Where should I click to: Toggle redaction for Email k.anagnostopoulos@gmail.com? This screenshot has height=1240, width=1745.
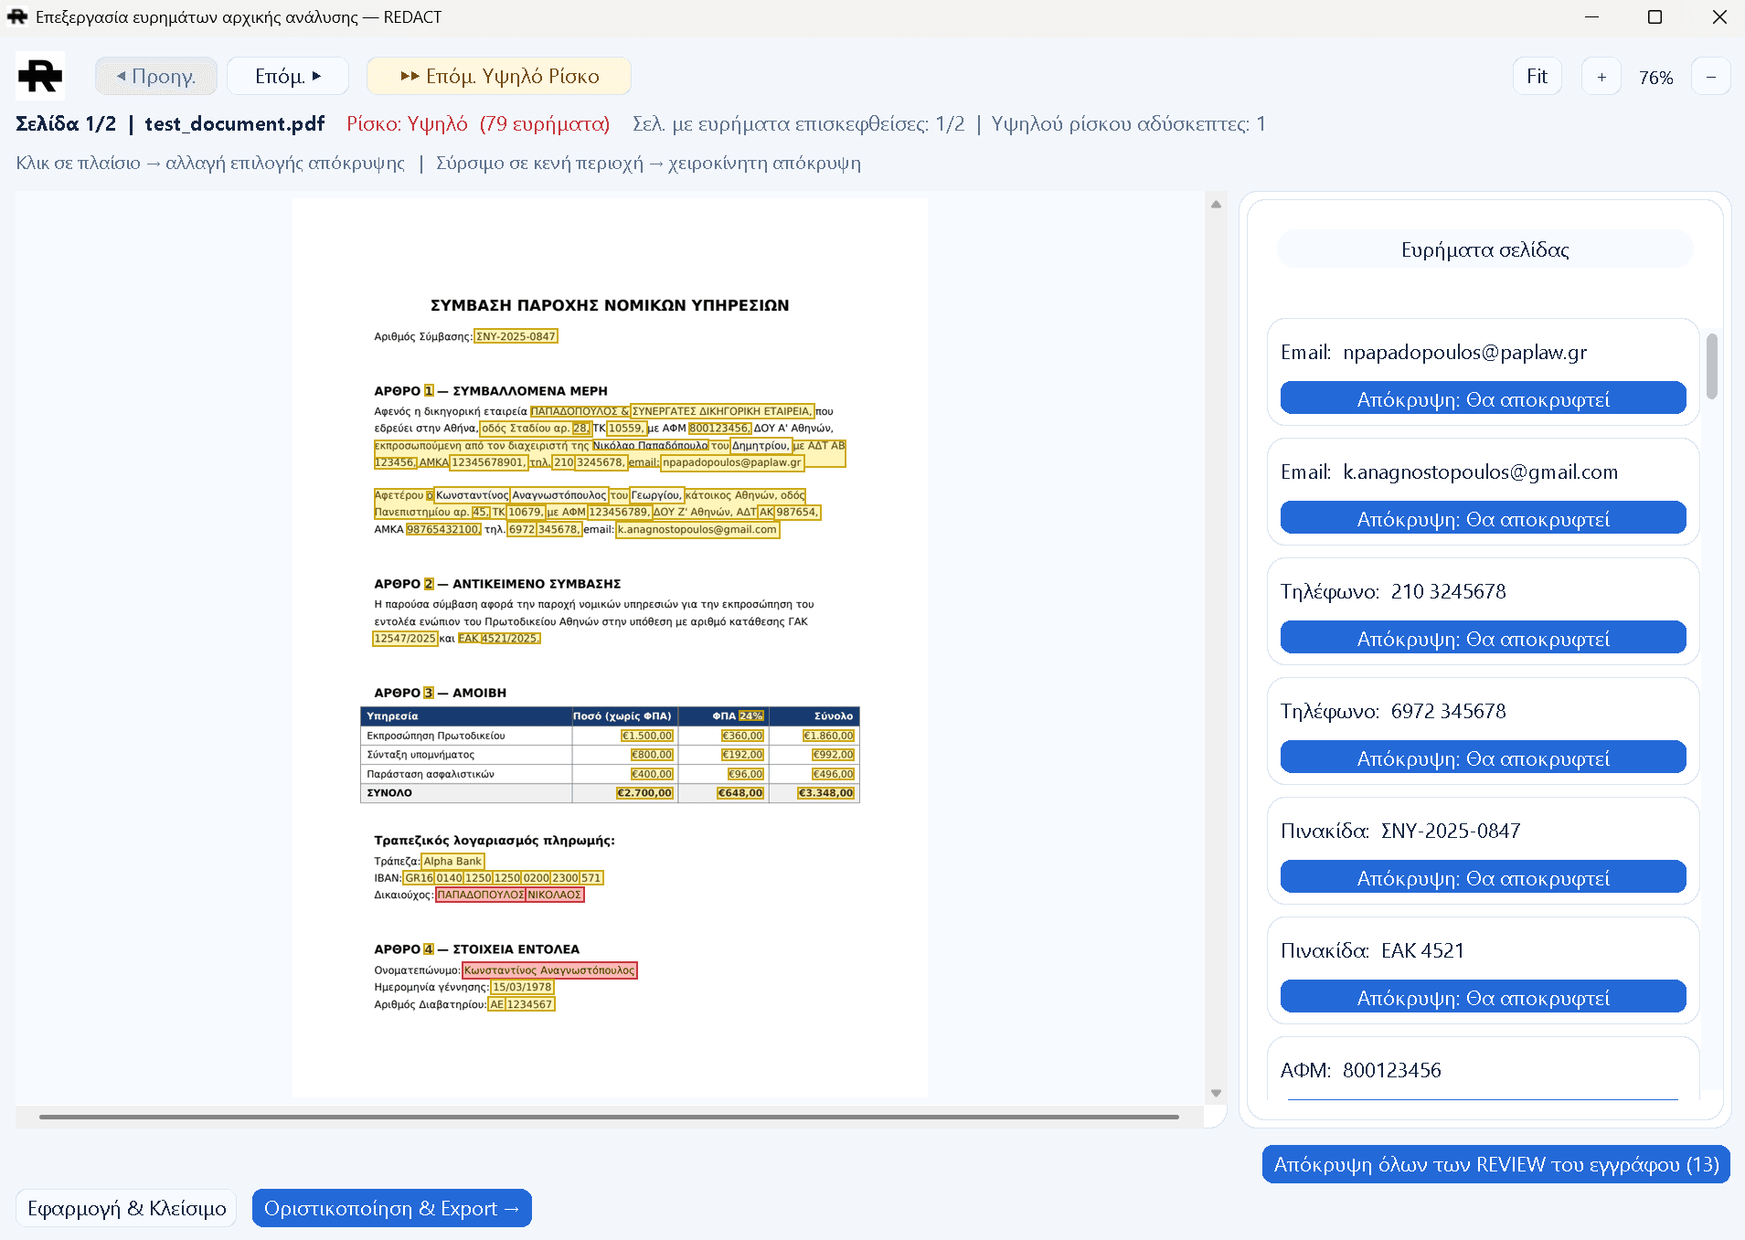point(1483,518)
